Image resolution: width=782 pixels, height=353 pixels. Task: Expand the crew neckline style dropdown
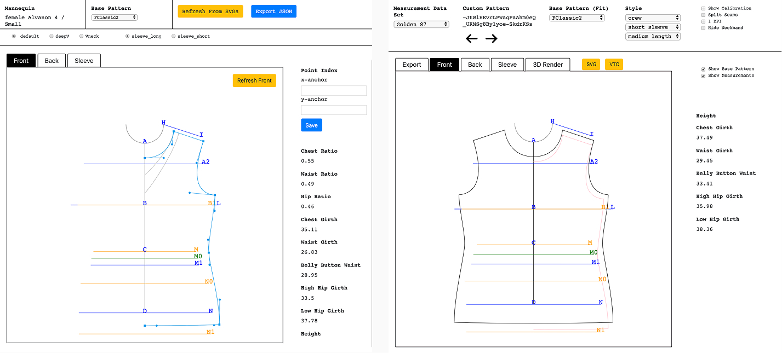652,18
